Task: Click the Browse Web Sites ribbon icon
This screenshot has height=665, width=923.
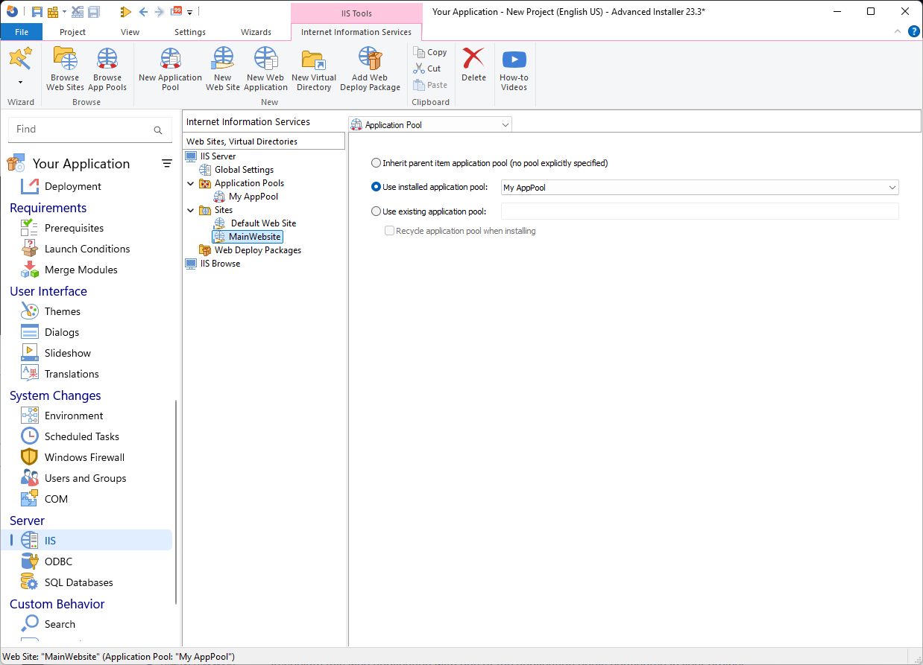Action: (65, 69)
